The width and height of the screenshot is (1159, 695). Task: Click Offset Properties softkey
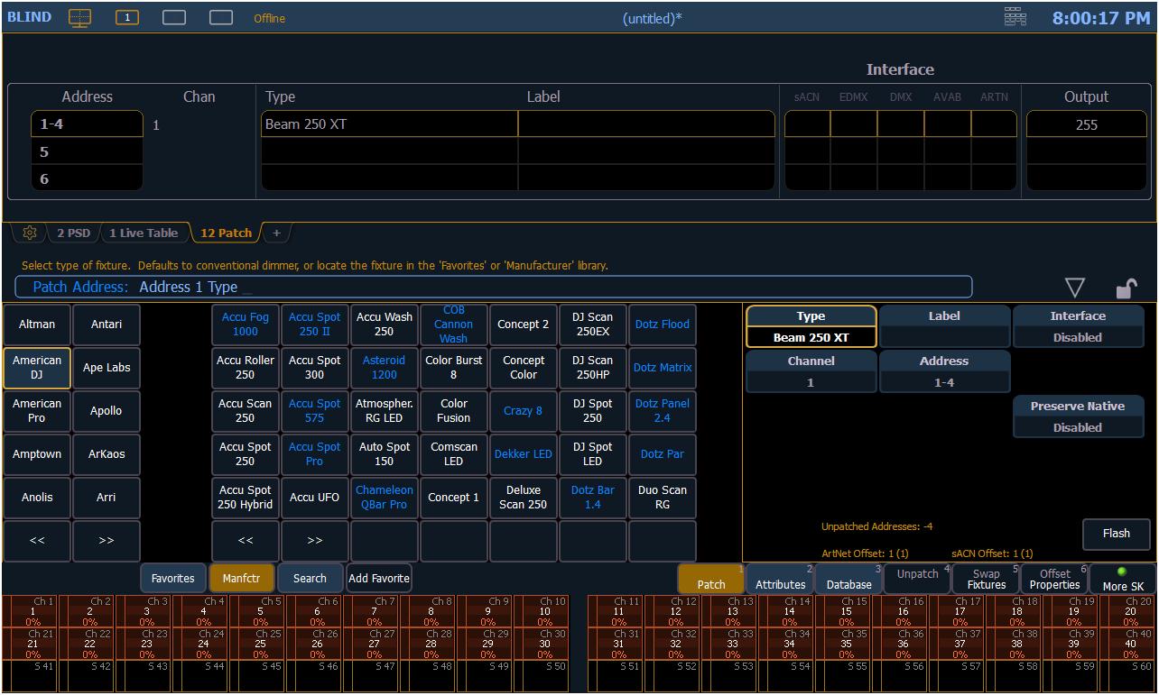point(1055,579)
